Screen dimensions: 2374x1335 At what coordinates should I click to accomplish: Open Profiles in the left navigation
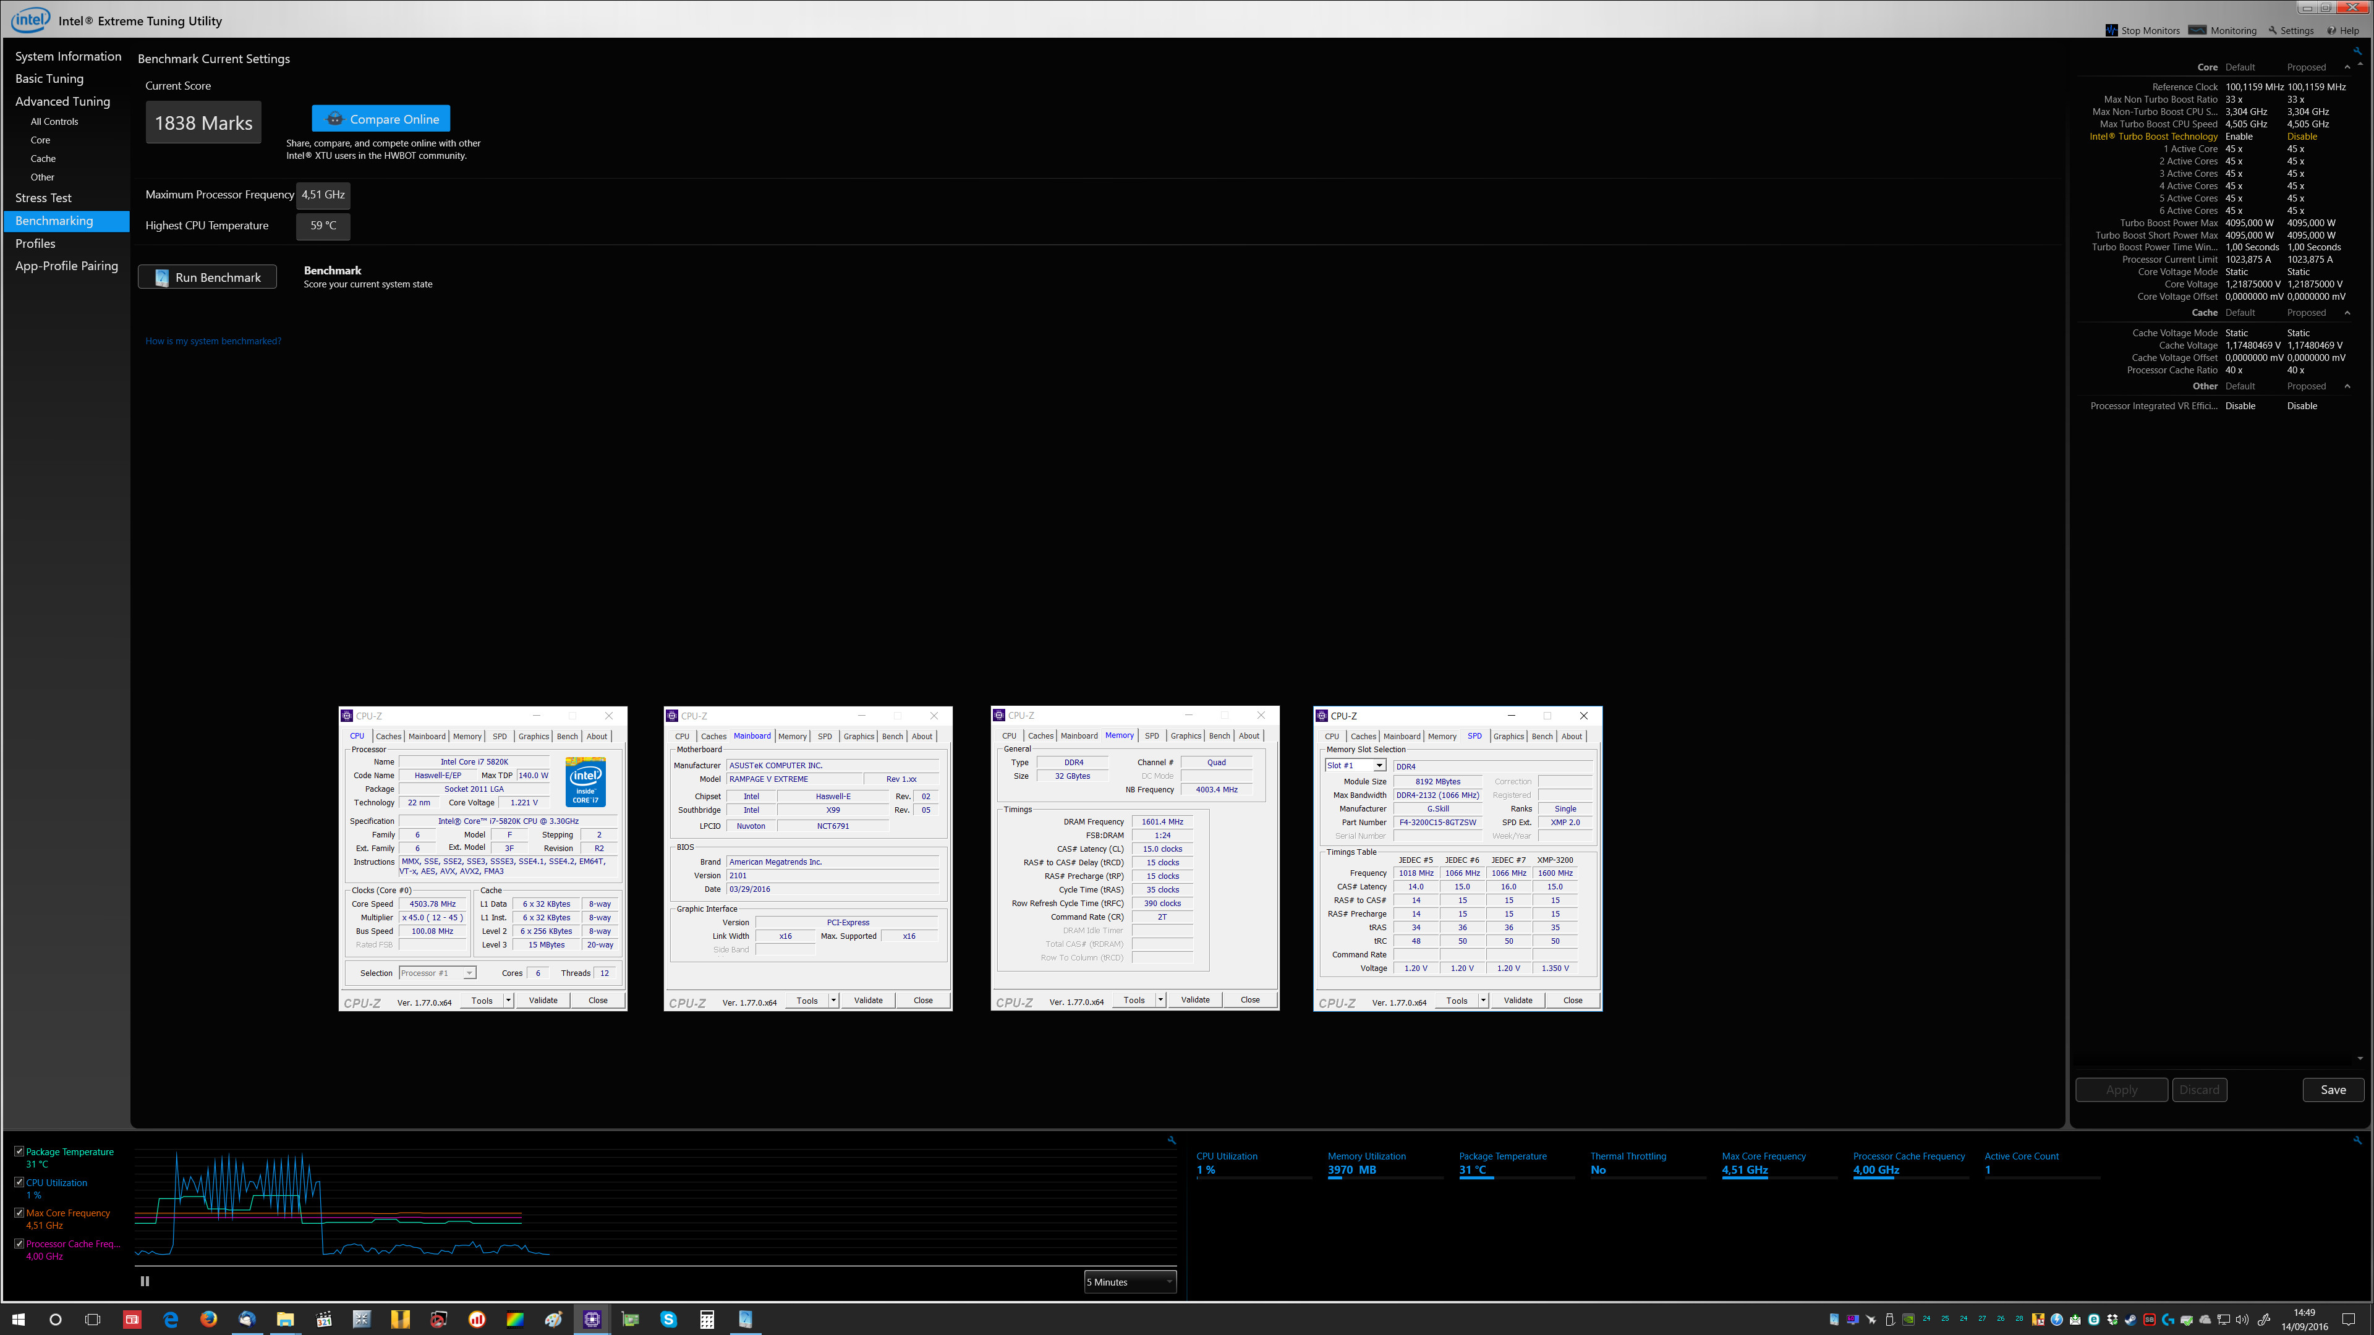pos(35,244)
